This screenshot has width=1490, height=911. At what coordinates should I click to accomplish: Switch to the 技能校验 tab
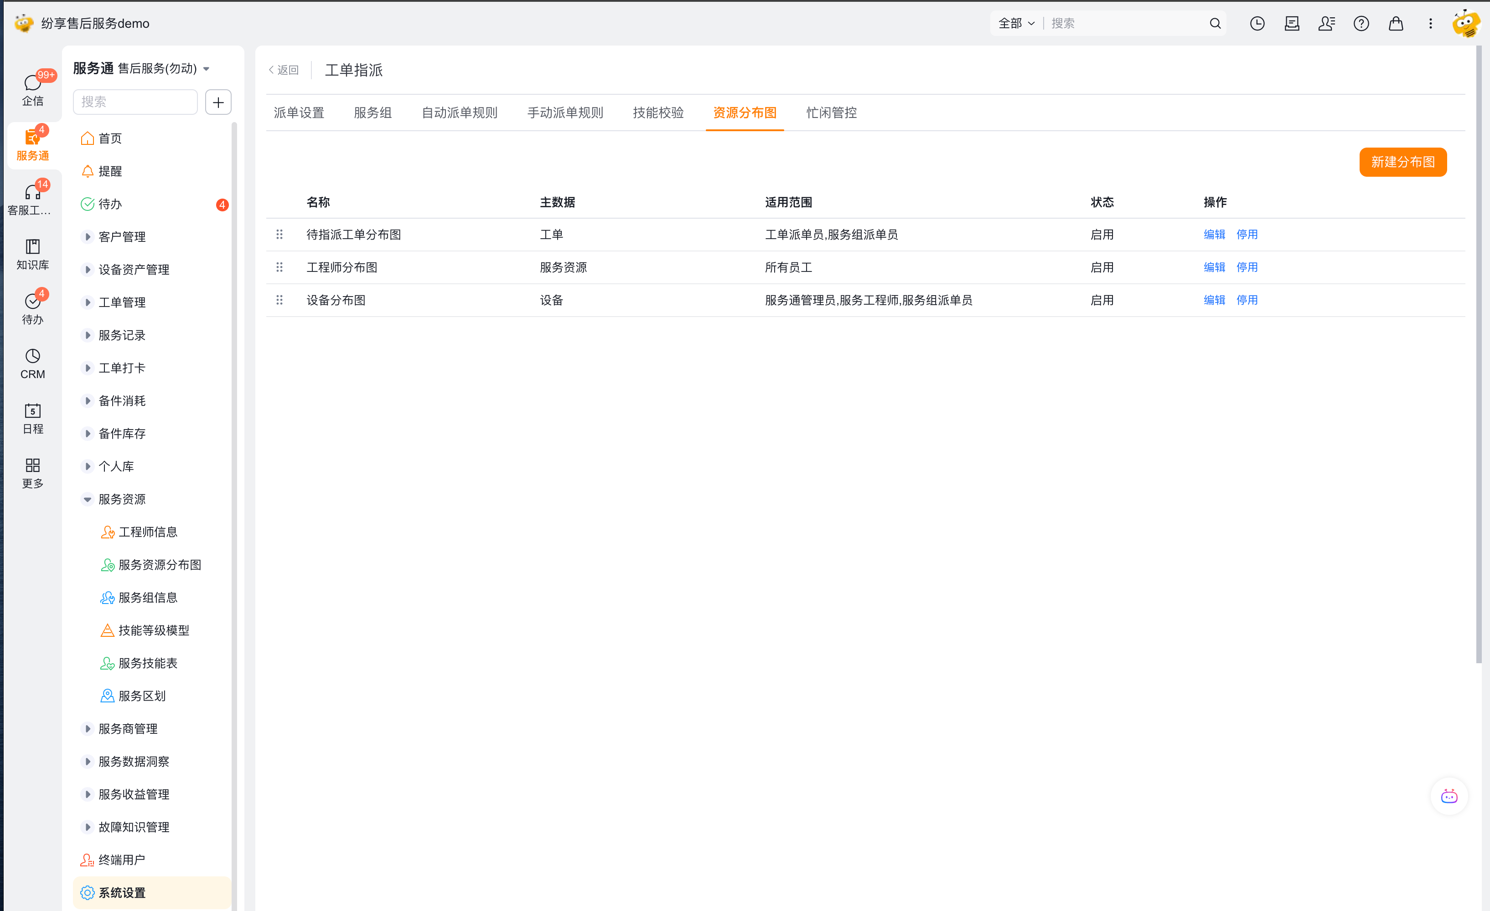[x=658, y=113]
